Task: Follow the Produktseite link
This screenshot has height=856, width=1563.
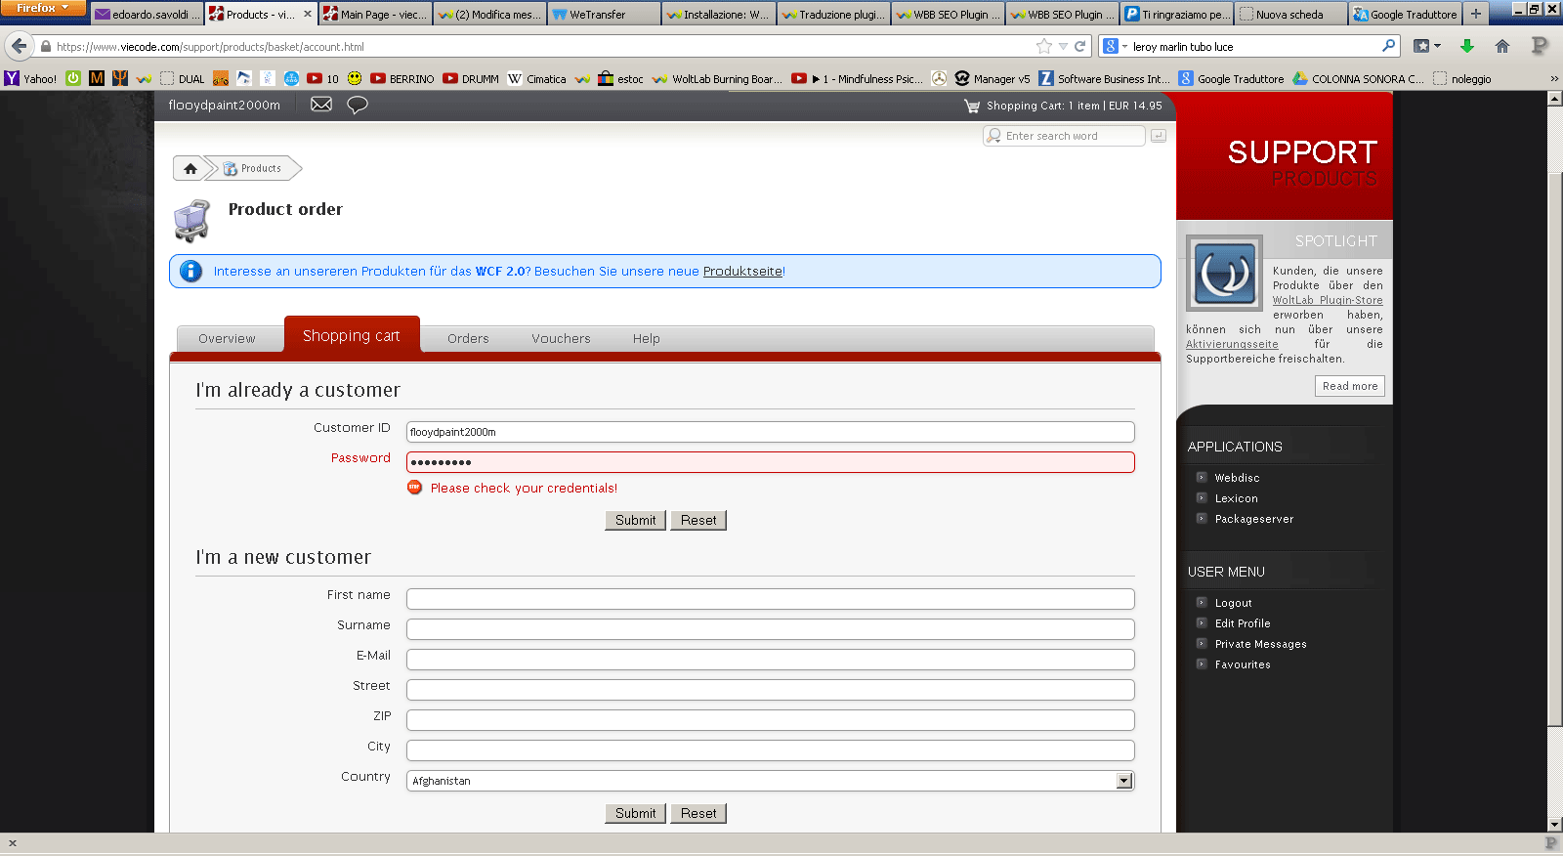Action: (742, 272)
